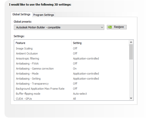Image resolution: width=146 pixels, height=118 pixels.
Task: Click the scroll down arrow in settings list
Action: tap(131, 98)
